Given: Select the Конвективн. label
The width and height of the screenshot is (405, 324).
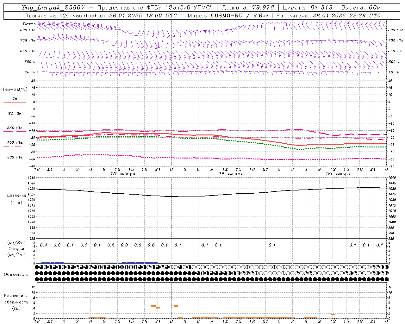Looking at the screenshot, I should 16,296.
